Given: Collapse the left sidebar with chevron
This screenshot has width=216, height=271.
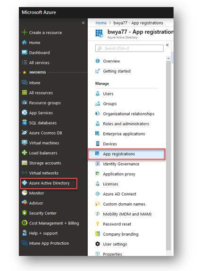Looking at the screenshot, I should (x=83, y=23).
